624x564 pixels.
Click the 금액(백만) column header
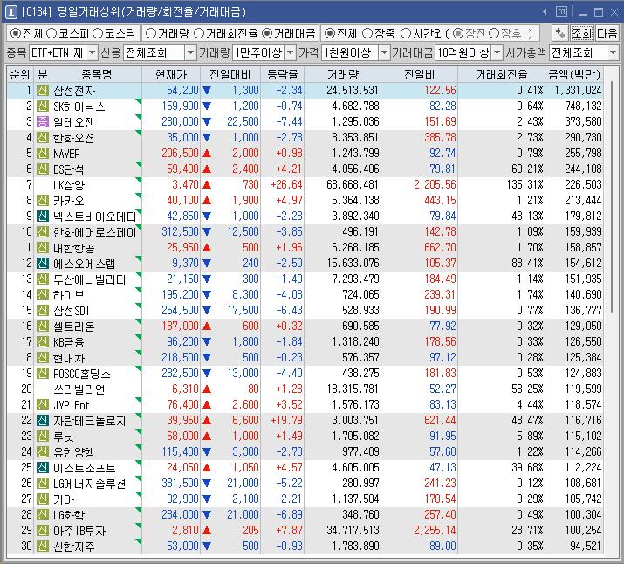tap(574, 74)
